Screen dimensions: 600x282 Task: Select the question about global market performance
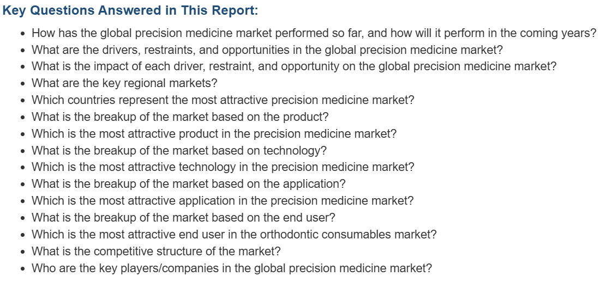(x=314, y=33)
